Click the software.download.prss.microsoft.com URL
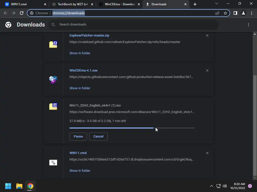This screenshot has height=192, width=257. click(x=132, y=112)
